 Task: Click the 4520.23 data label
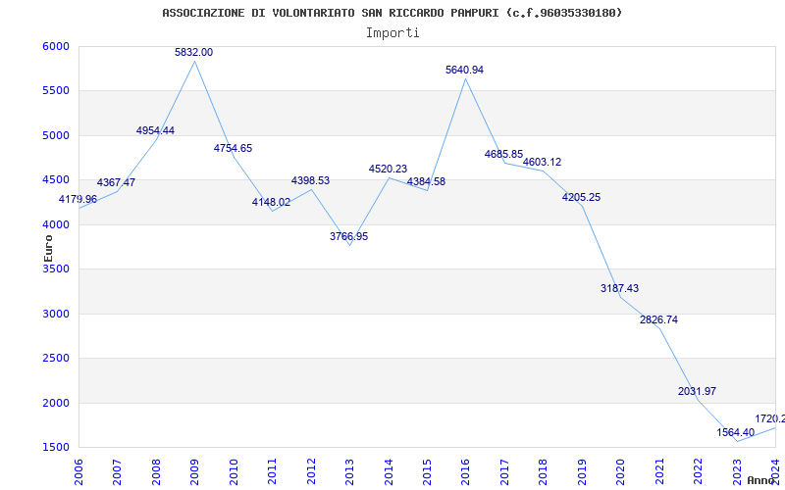388,169
